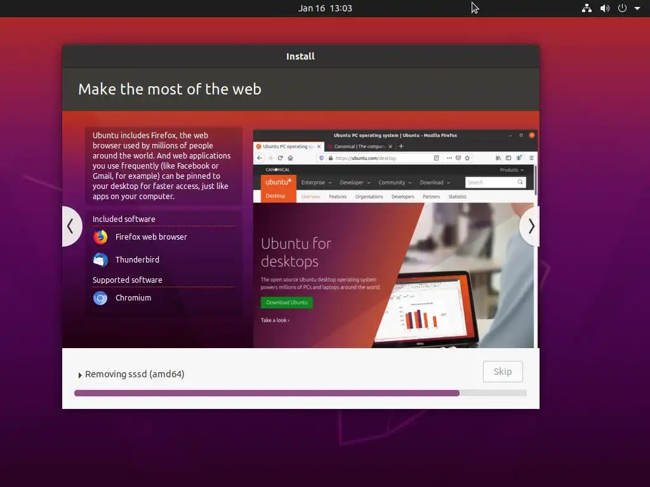Click the 'Removing sssd (amd64)' status text
650x487 pixels.
[x=135, y=374]
